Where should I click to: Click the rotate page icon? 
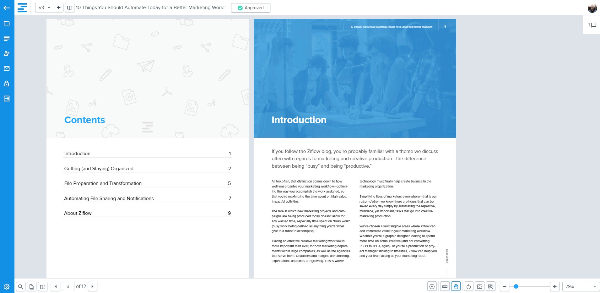point(468,286)
